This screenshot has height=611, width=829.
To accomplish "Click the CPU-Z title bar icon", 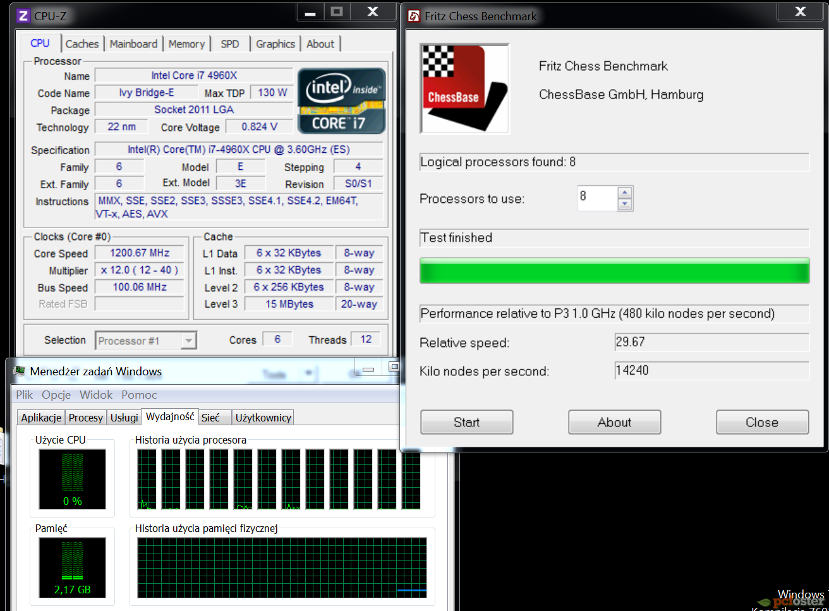I will point(23,16).
